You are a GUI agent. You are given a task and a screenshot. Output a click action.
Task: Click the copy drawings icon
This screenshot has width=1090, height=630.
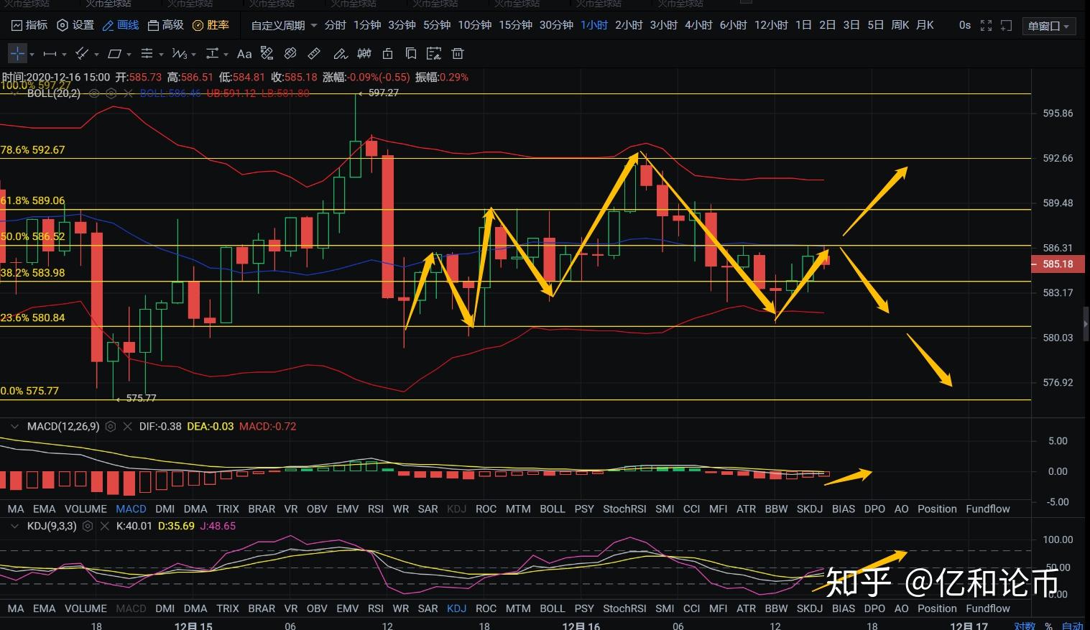point(411,53)
